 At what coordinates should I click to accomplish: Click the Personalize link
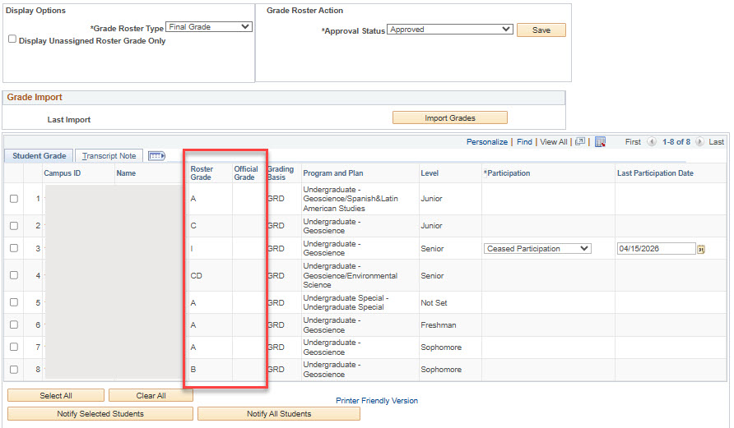487,141
